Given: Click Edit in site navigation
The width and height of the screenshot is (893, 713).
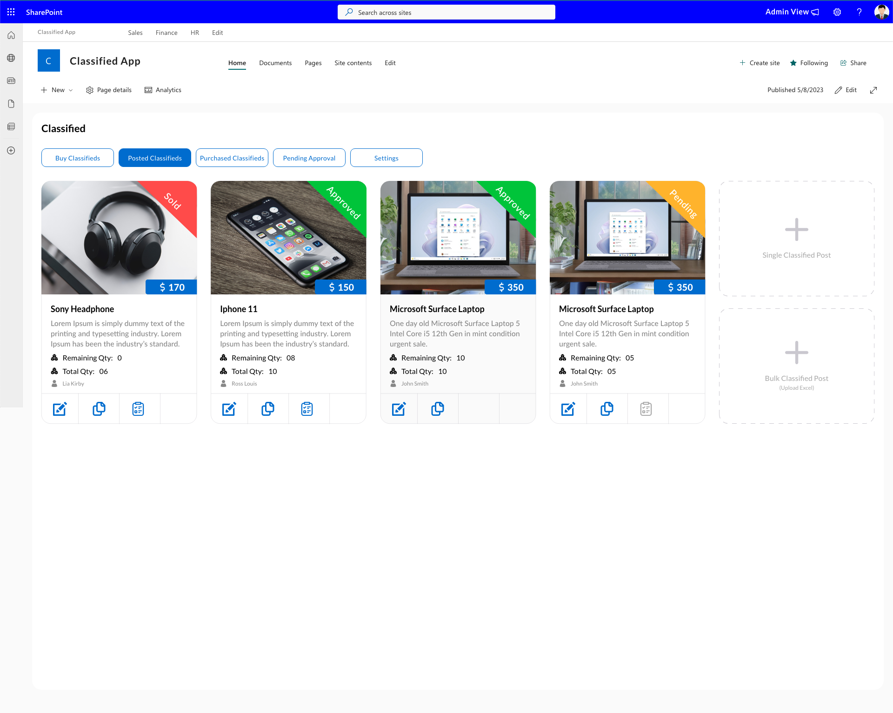Looking at the screenshot, I should coord(390,63).
